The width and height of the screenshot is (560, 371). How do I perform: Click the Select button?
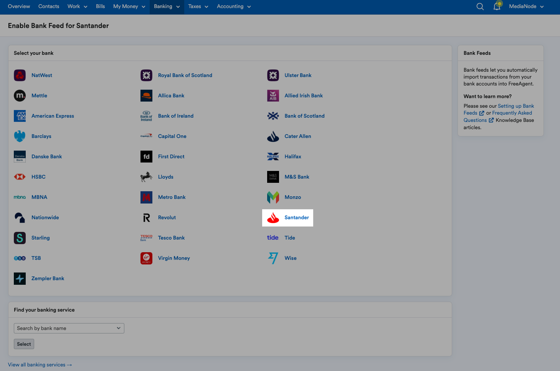click(24, 344)
